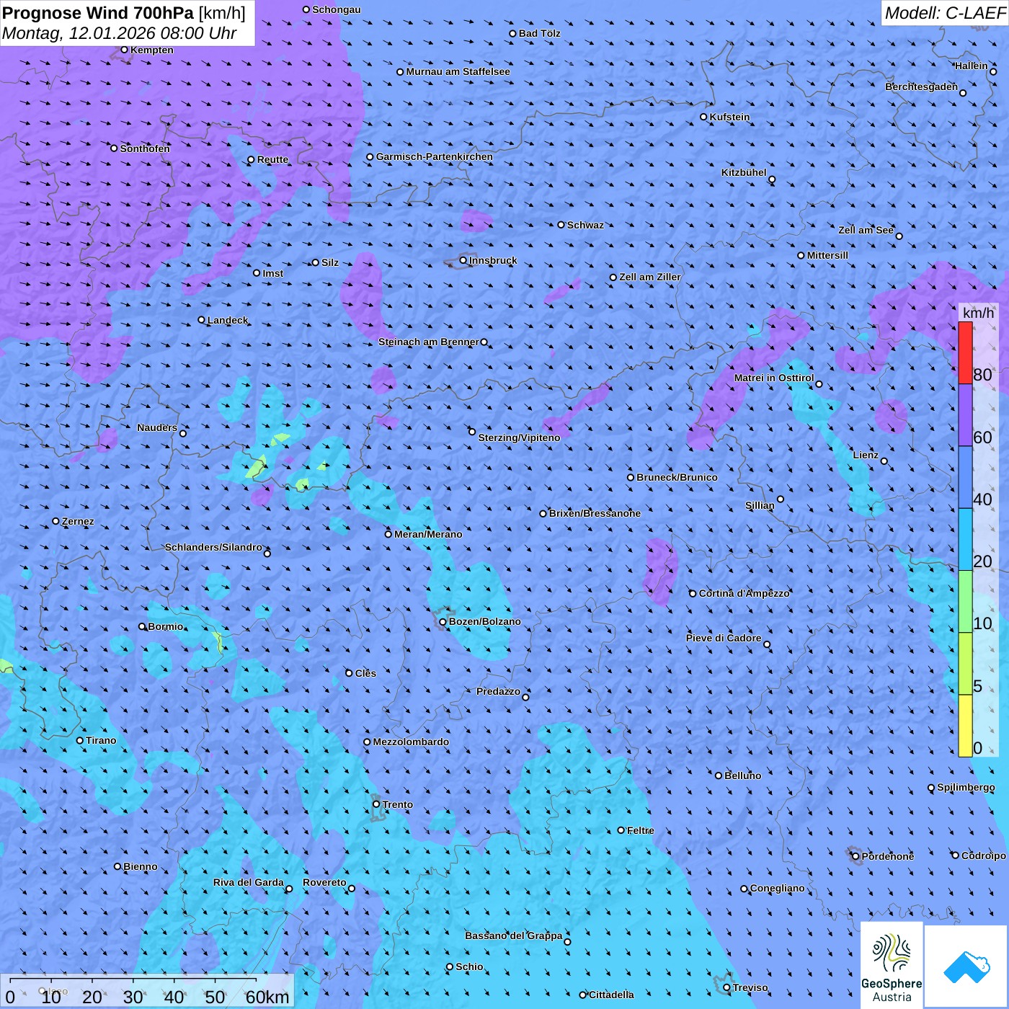Click the 'Bruneck/Brunico' label

pyautogui.click(x=677, y=477)
